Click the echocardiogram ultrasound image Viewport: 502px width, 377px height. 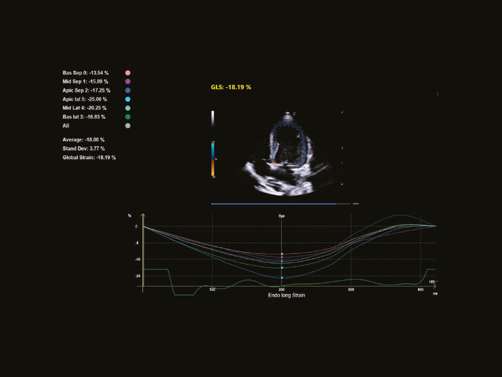pos(286,154)
